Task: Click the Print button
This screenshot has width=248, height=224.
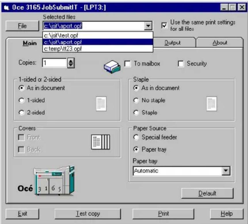Action: point(163,214)
